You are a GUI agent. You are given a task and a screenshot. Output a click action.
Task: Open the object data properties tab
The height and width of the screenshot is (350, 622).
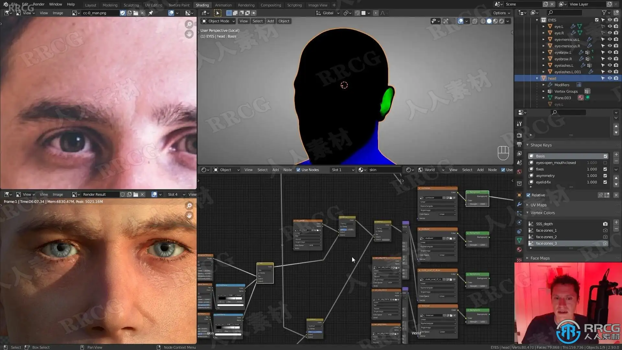click(x=519, y=240)
